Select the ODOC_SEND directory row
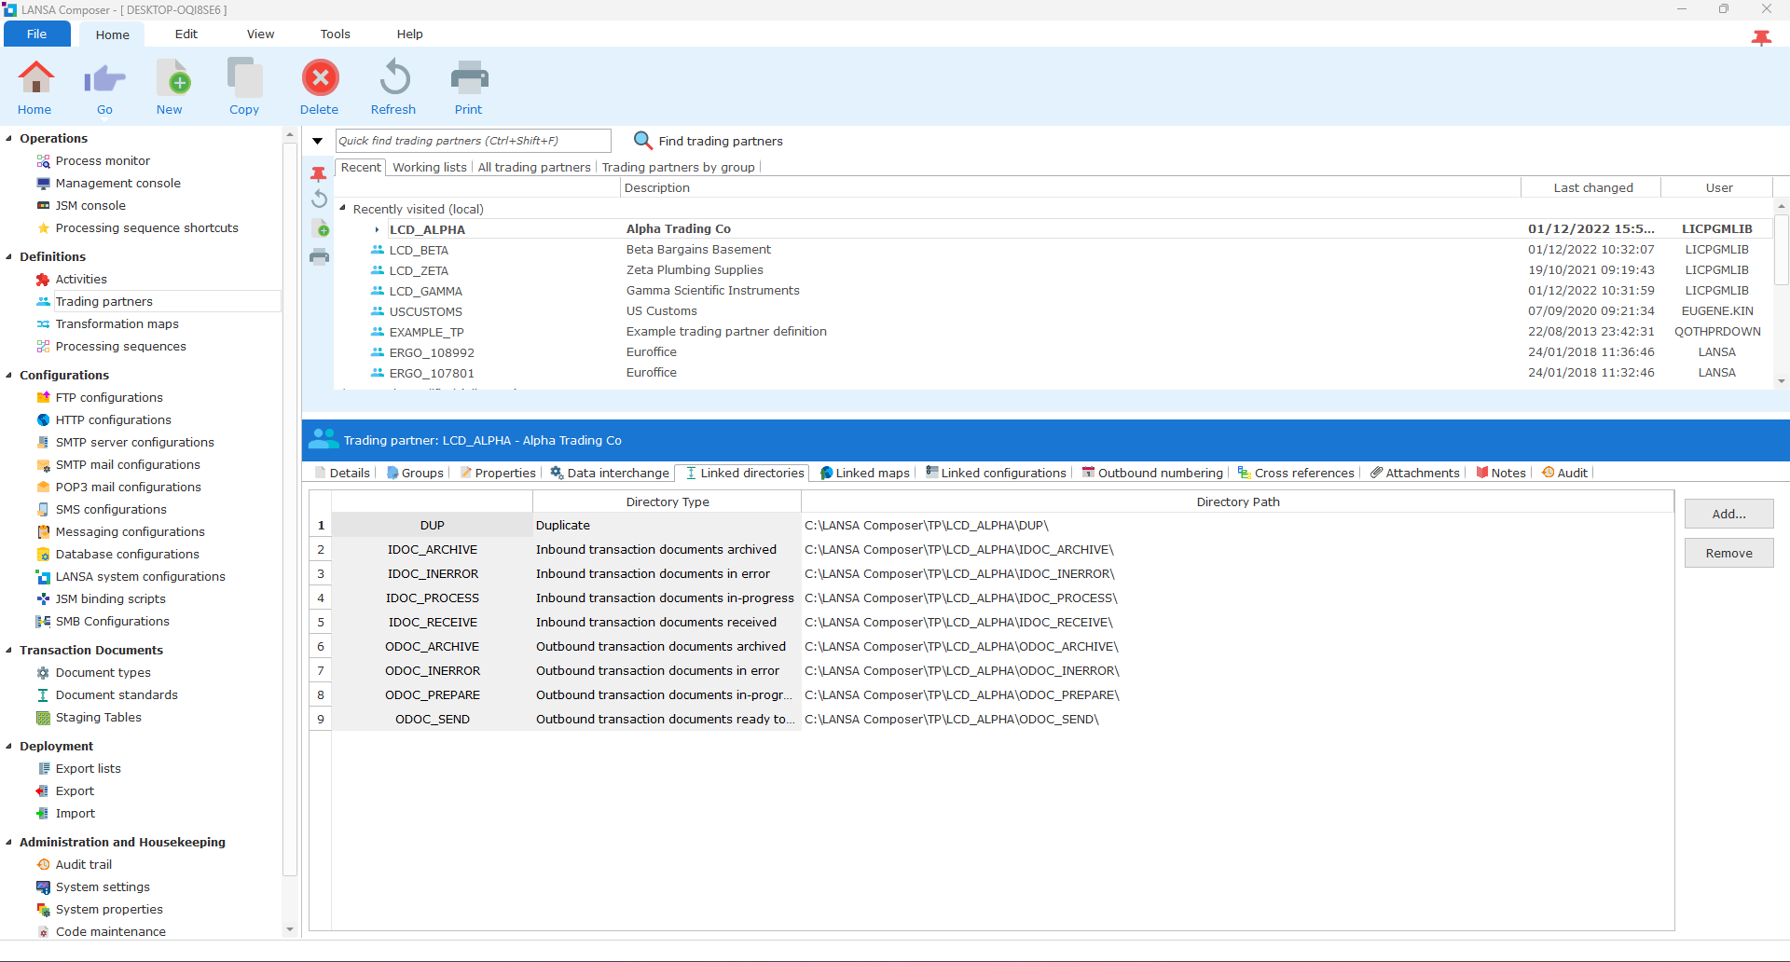The height and width of the screenshot is (962, 1790). (992, 720)
